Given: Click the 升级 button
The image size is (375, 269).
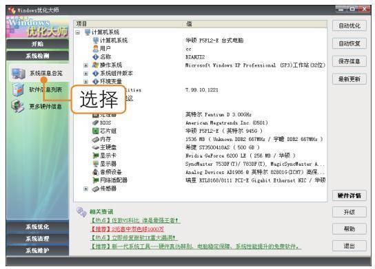Looking at the screenshot, I should (x=349, y=212).
